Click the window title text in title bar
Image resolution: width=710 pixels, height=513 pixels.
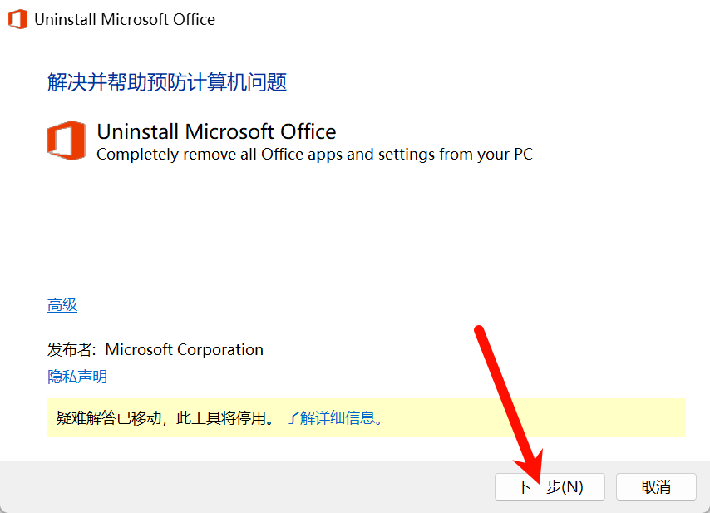125,19
